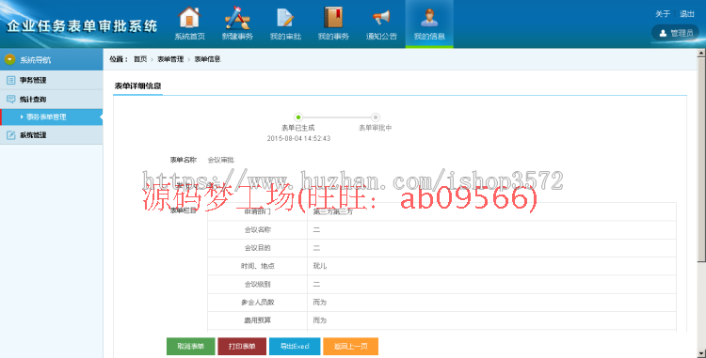Click the 管理员 user badge
This screenshot has width=706, height=358.
click(x=675, y=33)
